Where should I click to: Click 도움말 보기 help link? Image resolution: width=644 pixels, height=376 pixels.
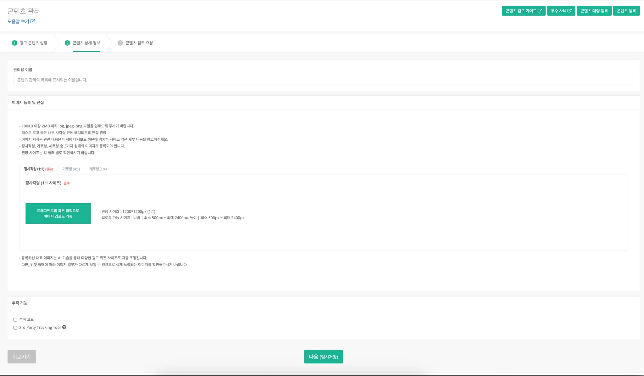pos(21,21)
